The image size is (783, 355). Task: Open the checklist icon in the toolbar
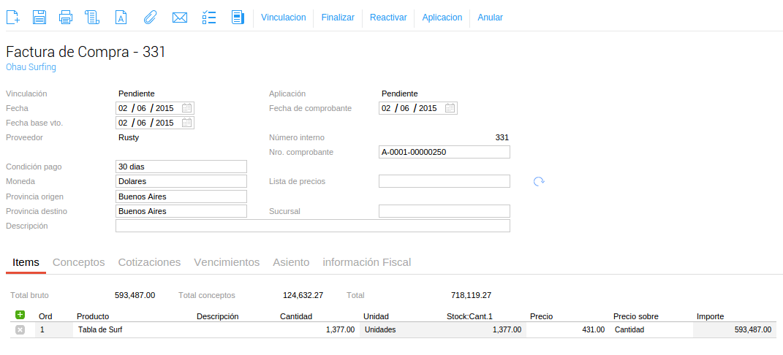(209, 18)
